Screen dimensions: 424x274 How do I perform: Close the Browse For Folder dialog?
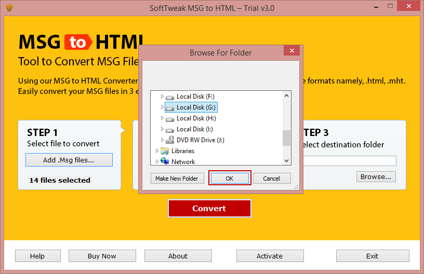coord(292,50)
